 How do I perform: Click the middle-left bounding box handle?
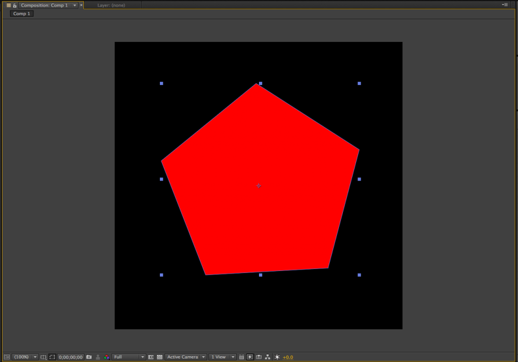tap(161, 179)
